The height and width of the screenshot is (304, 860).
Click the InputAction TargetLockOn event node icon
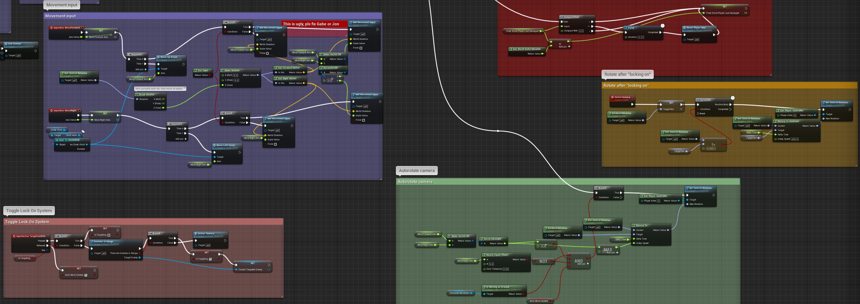click(x=14, y=236)
